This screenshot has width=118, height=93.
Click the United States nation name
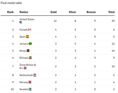(27, 19)
